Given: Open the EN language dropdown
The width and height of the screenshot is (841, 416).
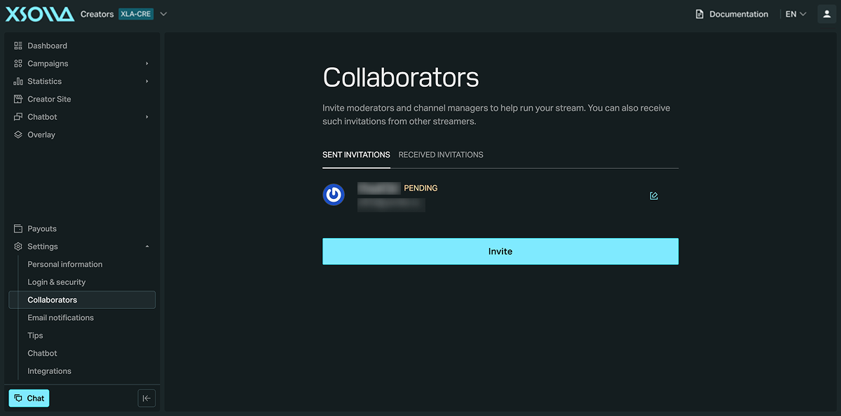Looking at the screenshot, I should 795,14.
